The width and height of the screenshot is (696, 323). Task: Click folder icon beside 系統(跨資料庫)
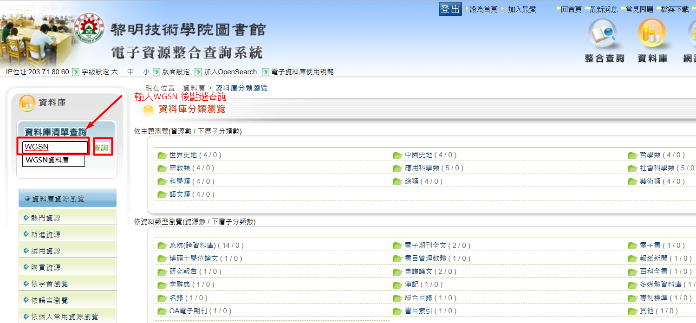click(162, 246)
